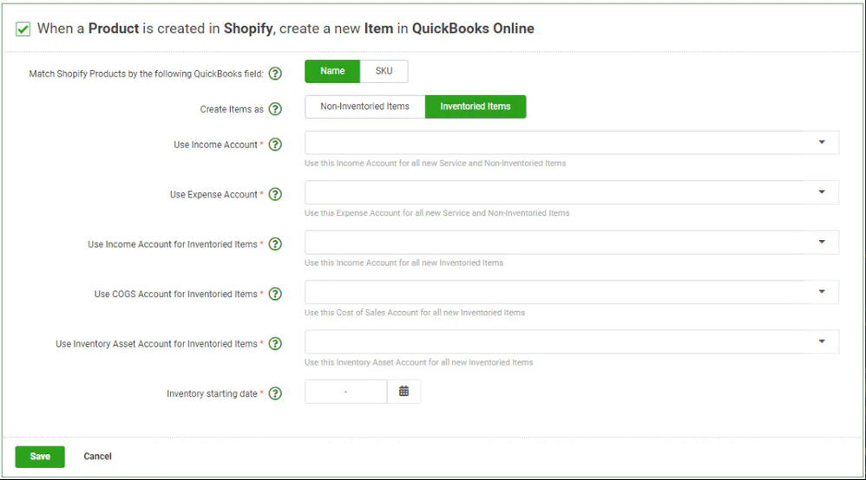Screen dimensions: 866x480
Task: Open the calendar date picker icon
Action: [x=403, y=392]
